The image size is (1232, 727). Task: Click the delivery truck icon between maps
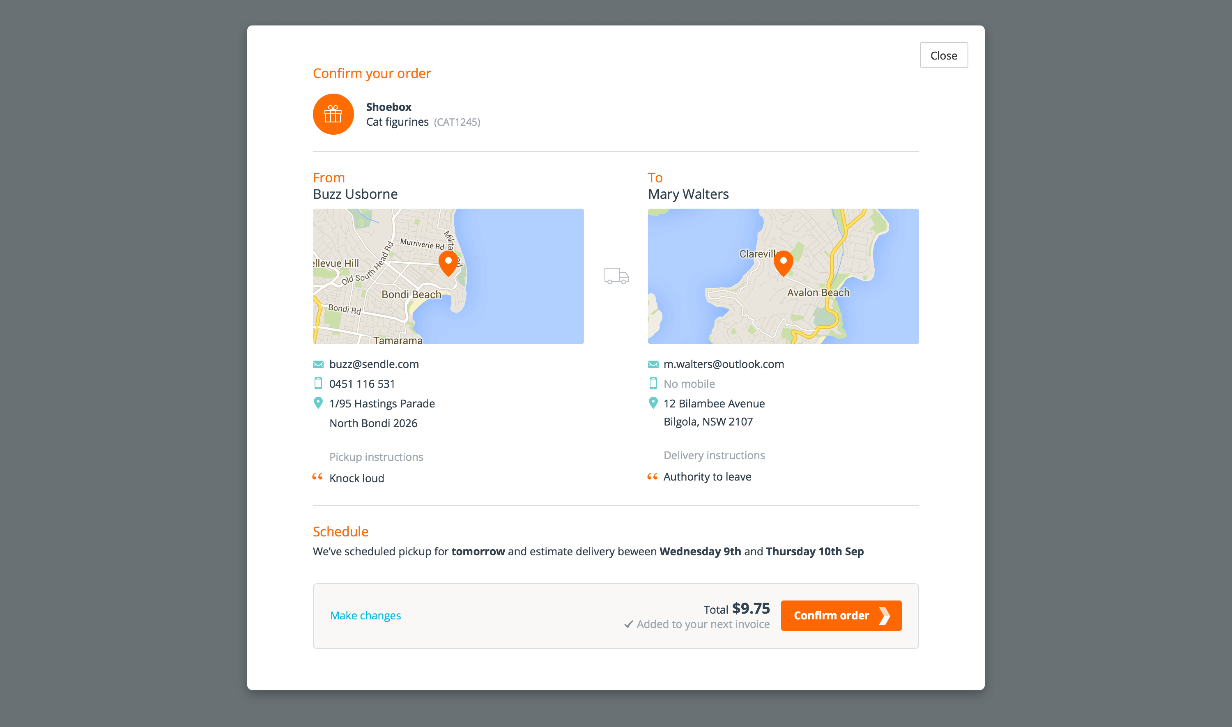click(616, 276)
